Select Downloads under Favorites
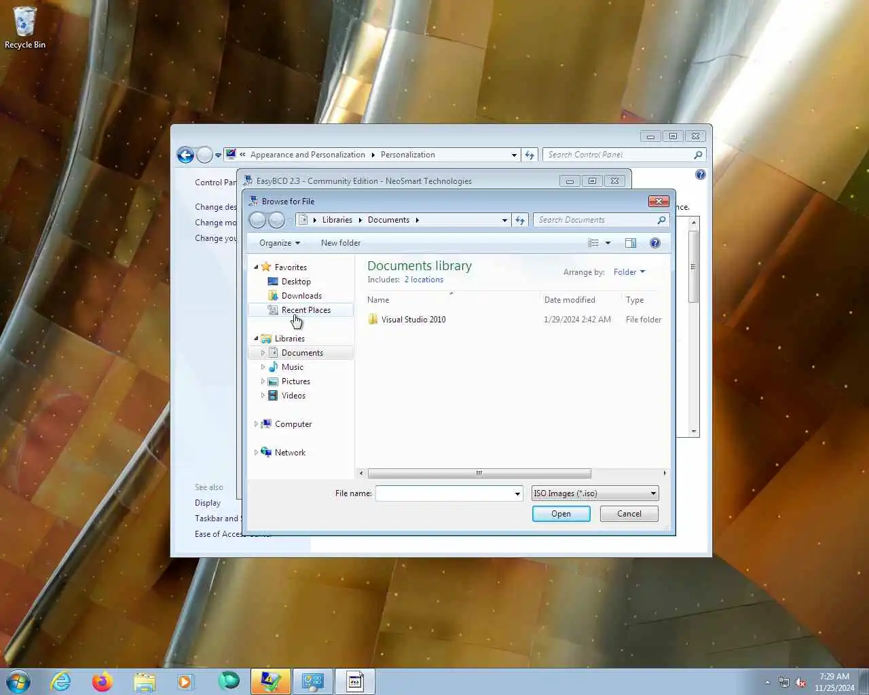The width and height of the screenshot is (869, 695). coord(301,296)
